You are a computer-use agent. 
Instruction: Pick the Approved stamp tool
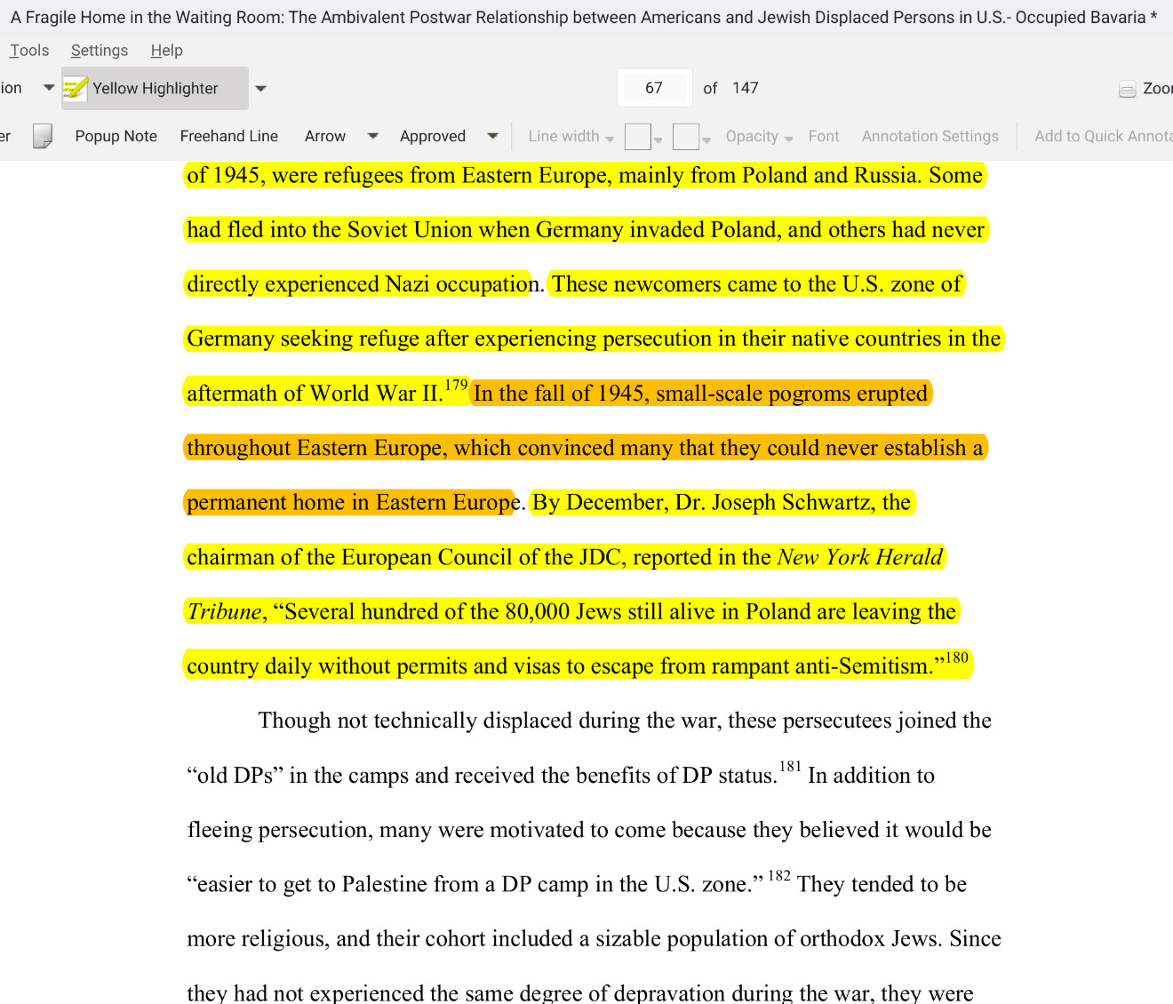[x=432, y=136]
